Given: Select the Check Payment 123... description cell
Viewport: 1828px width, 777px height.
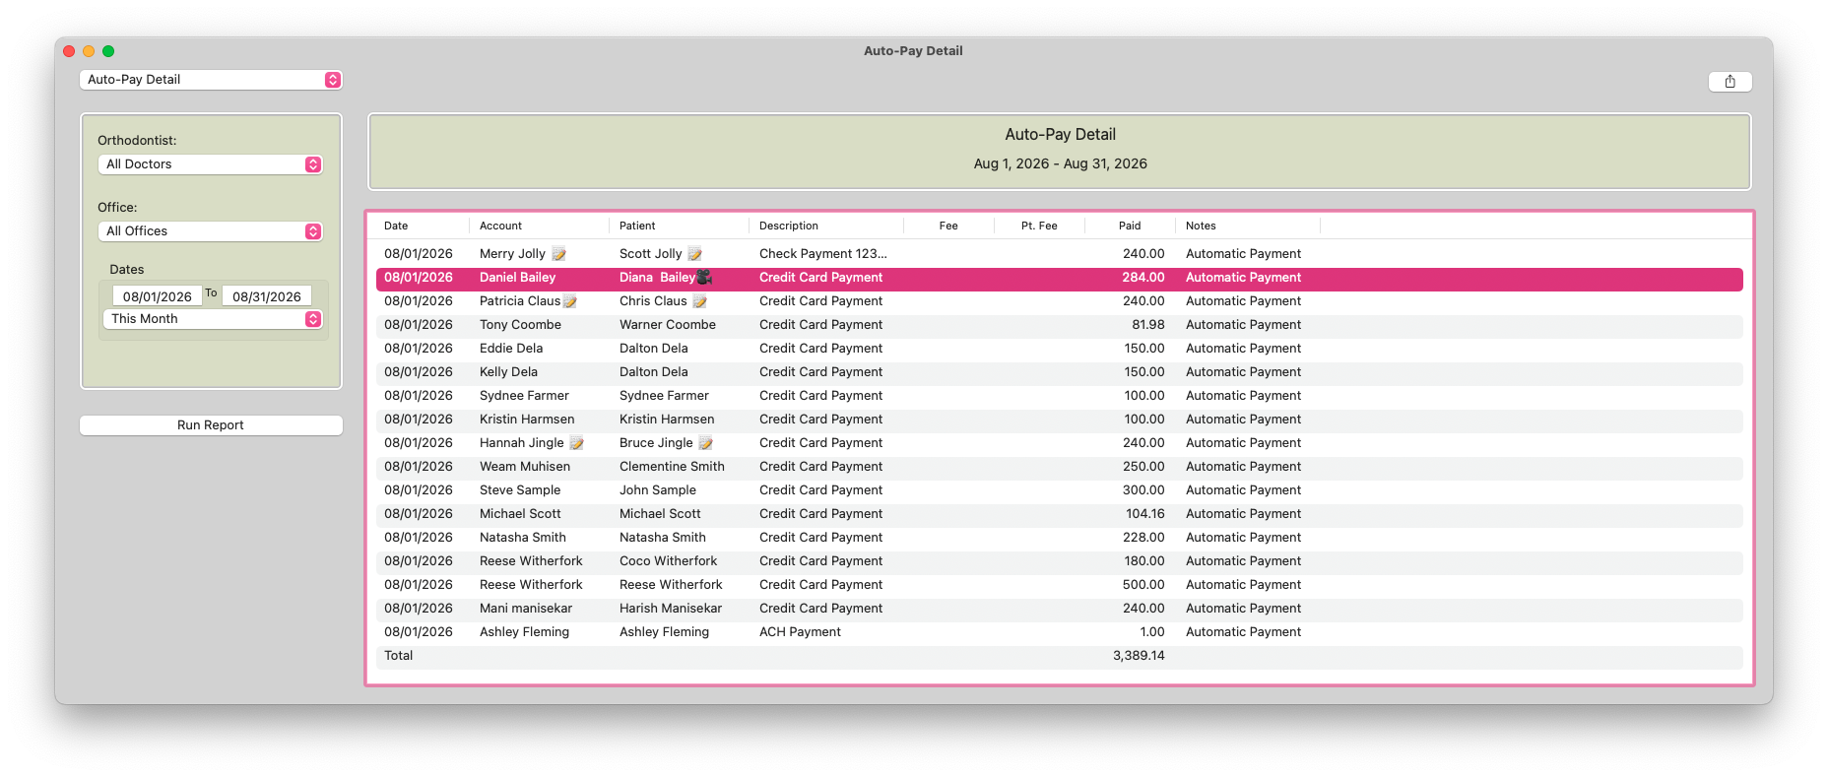Looking at the screenshot, I should pos(823,254).
